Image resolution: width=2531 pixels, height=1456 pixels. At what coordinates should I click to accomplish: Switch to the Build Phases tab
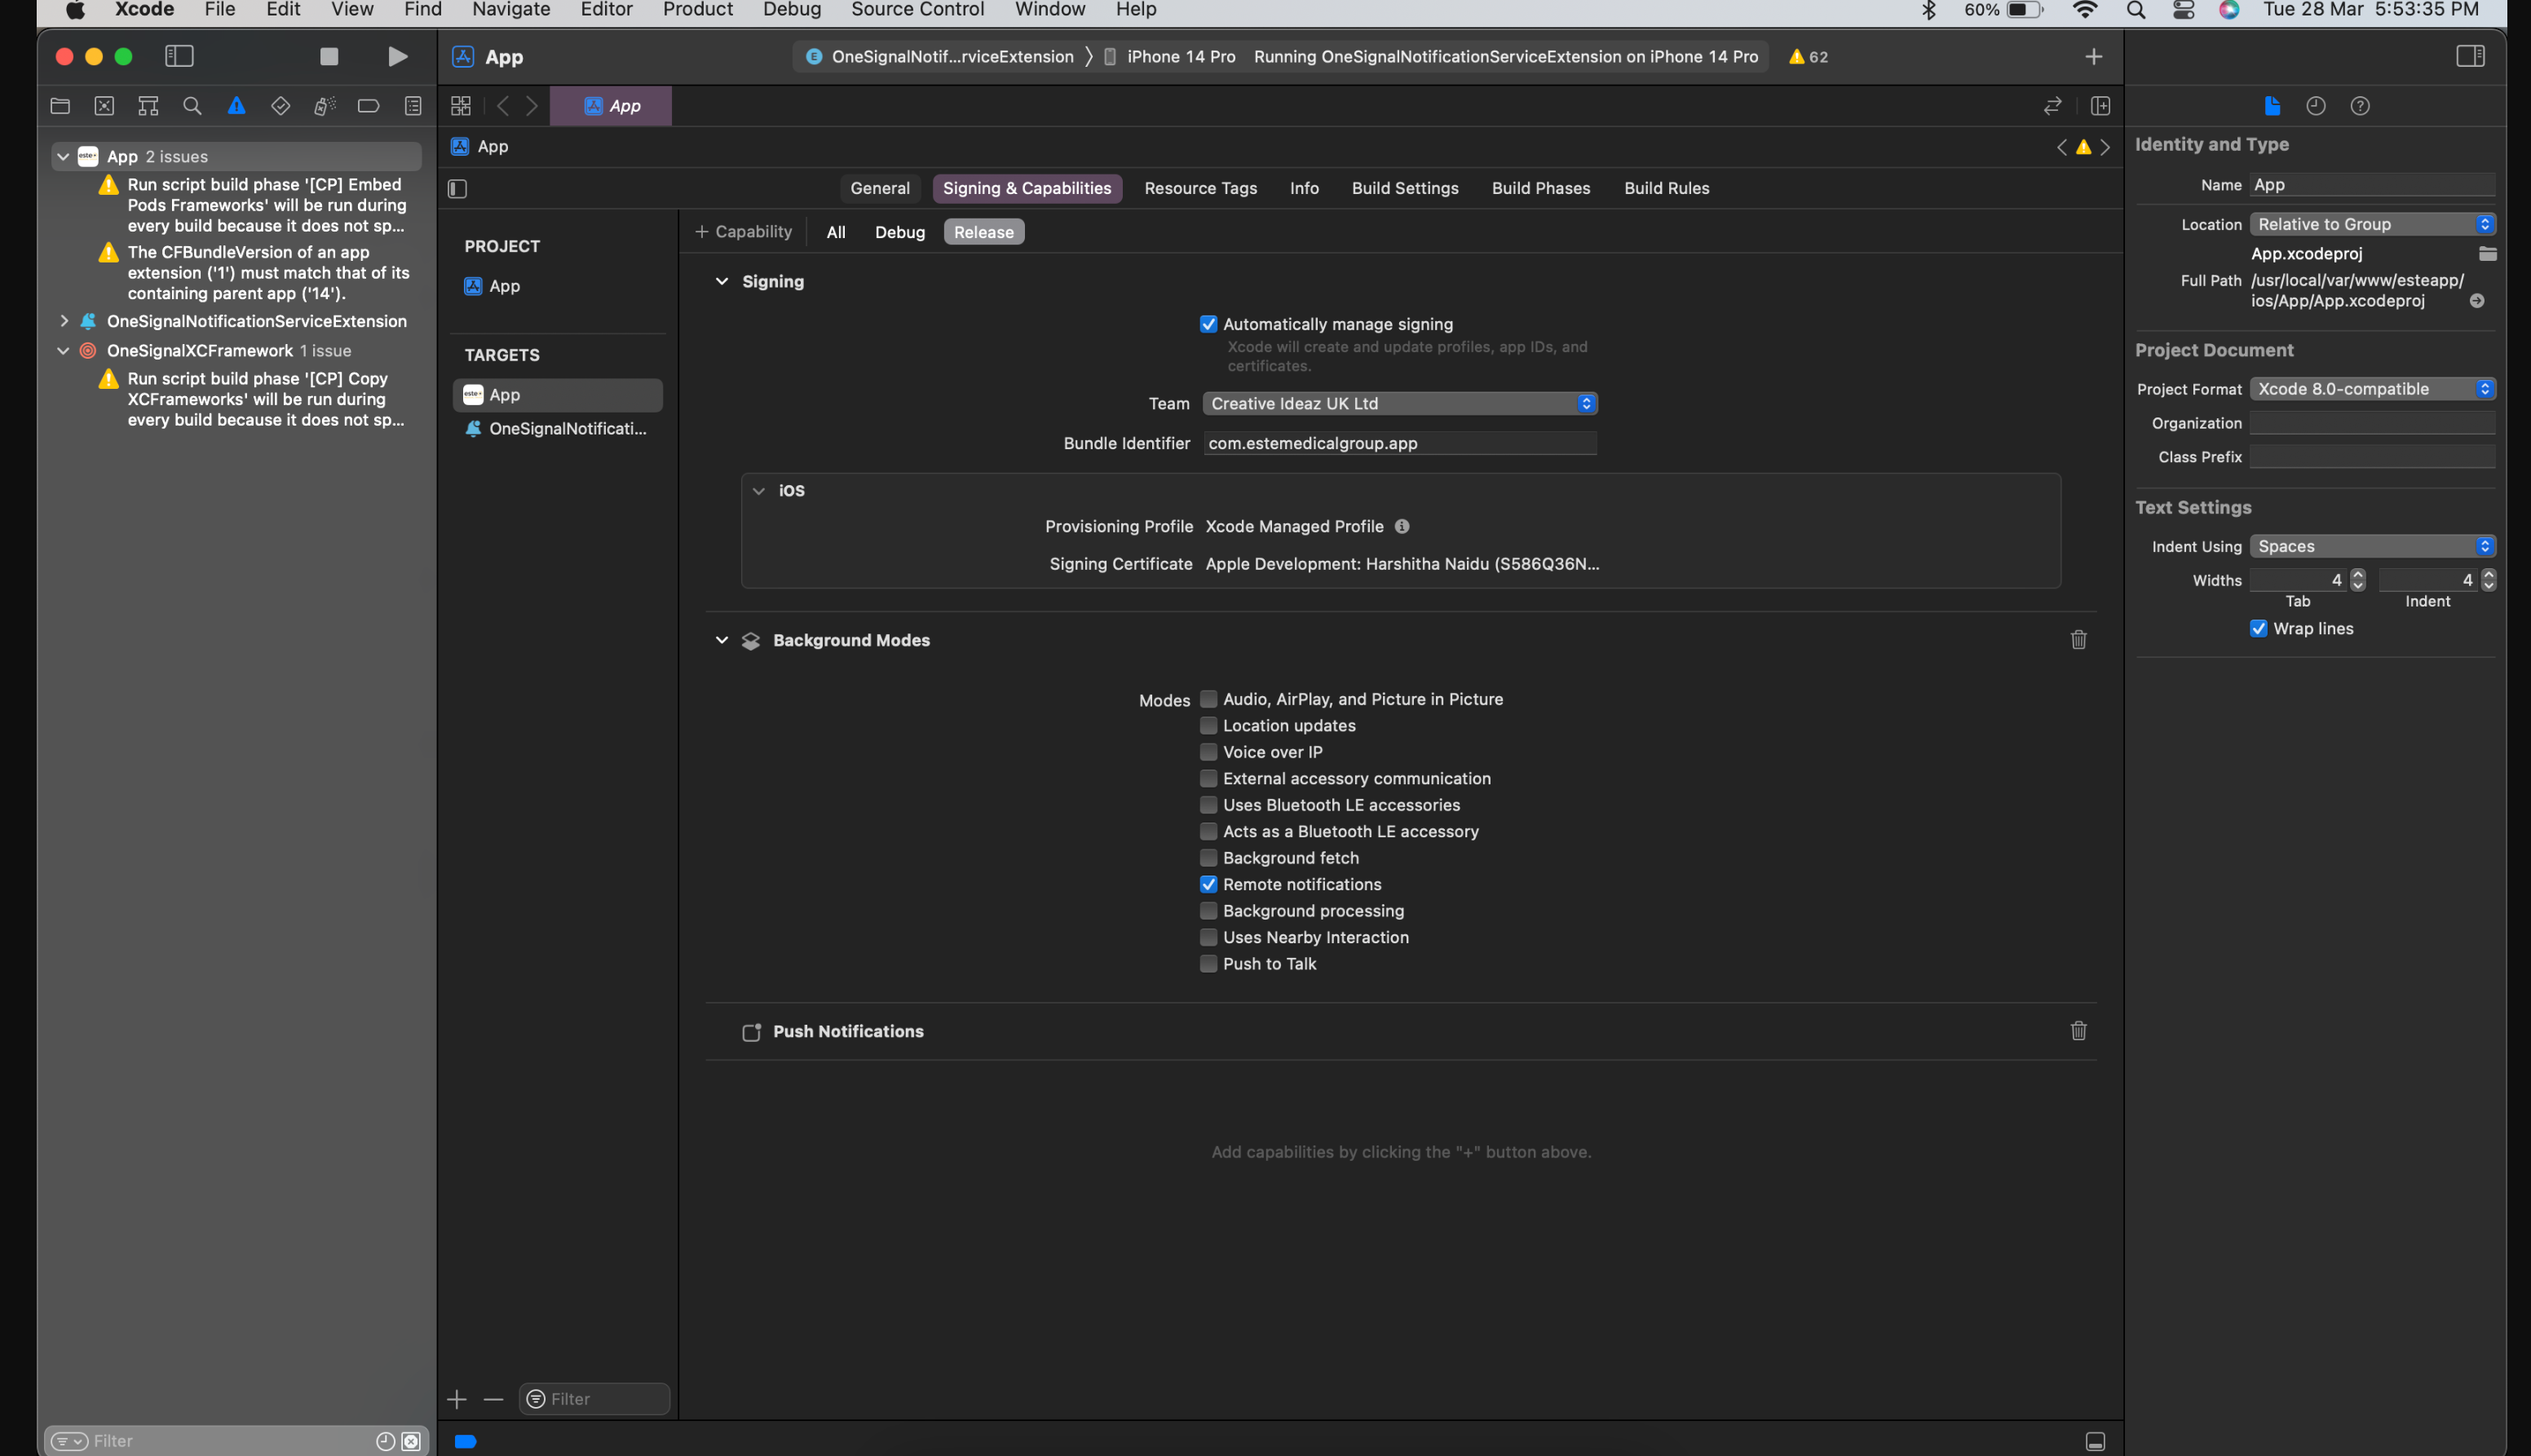coord(1540,189)
